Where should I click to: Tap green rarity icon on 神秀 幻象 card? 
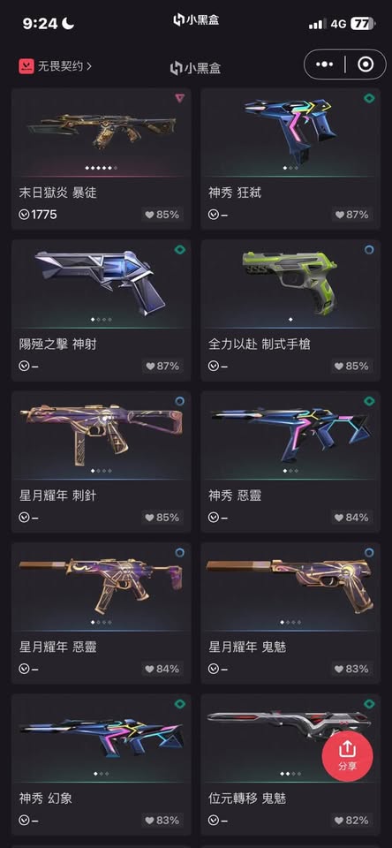(180, 704)
